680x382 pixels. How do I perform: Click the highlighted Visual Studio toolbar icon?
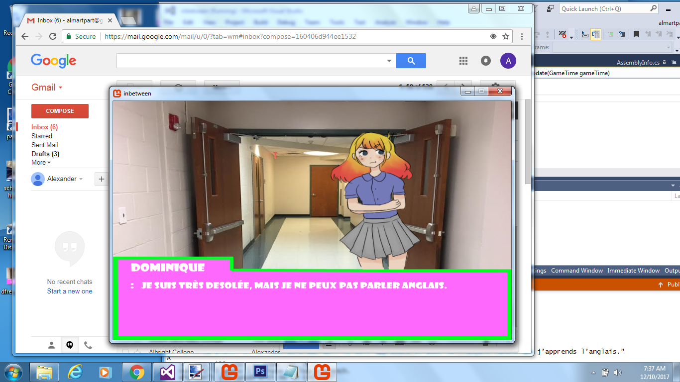596,34
